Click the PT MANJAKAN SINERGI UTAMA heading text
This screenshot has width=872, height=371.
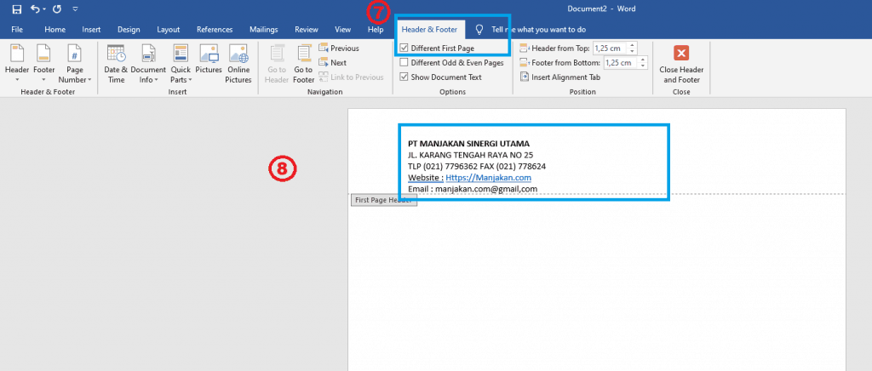coord(469,144)
